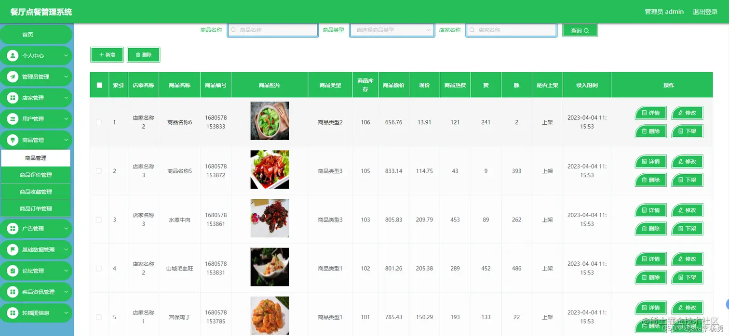Click the 菜品资讯管理 grid icon
Image resolution: width=729 pixels, height=336 pixels.
[x=13, y=292]
